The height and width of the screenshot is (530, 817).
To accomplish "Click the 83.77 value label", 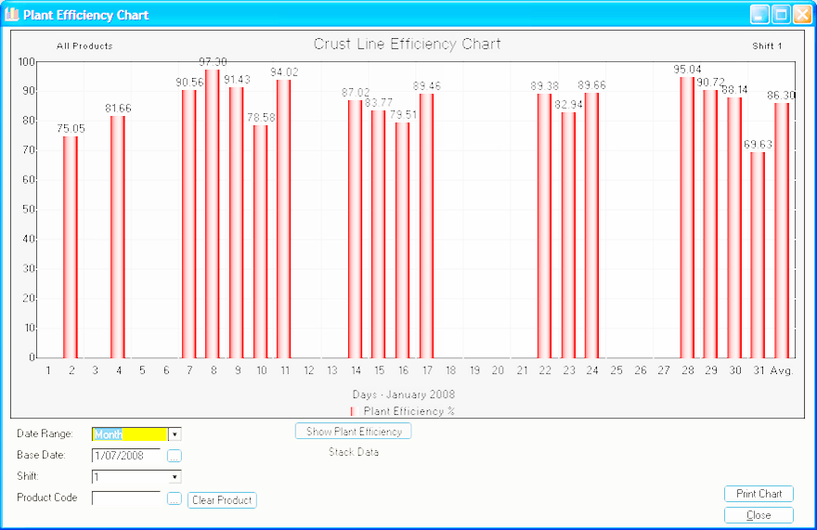I will pyautogui.click(x=379, y=103).
